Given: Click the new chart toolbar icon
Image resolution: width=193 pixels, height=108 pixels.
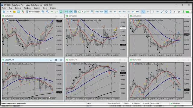Looking at the screenshot, I should point(8,12).
